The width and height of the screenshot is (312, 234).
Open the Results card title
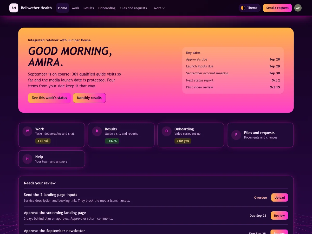coord(111,129)
